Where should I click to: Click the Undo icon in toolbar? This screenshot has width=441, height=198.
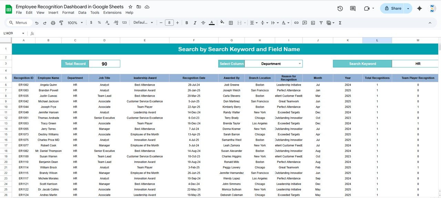[x=37, y=23]
